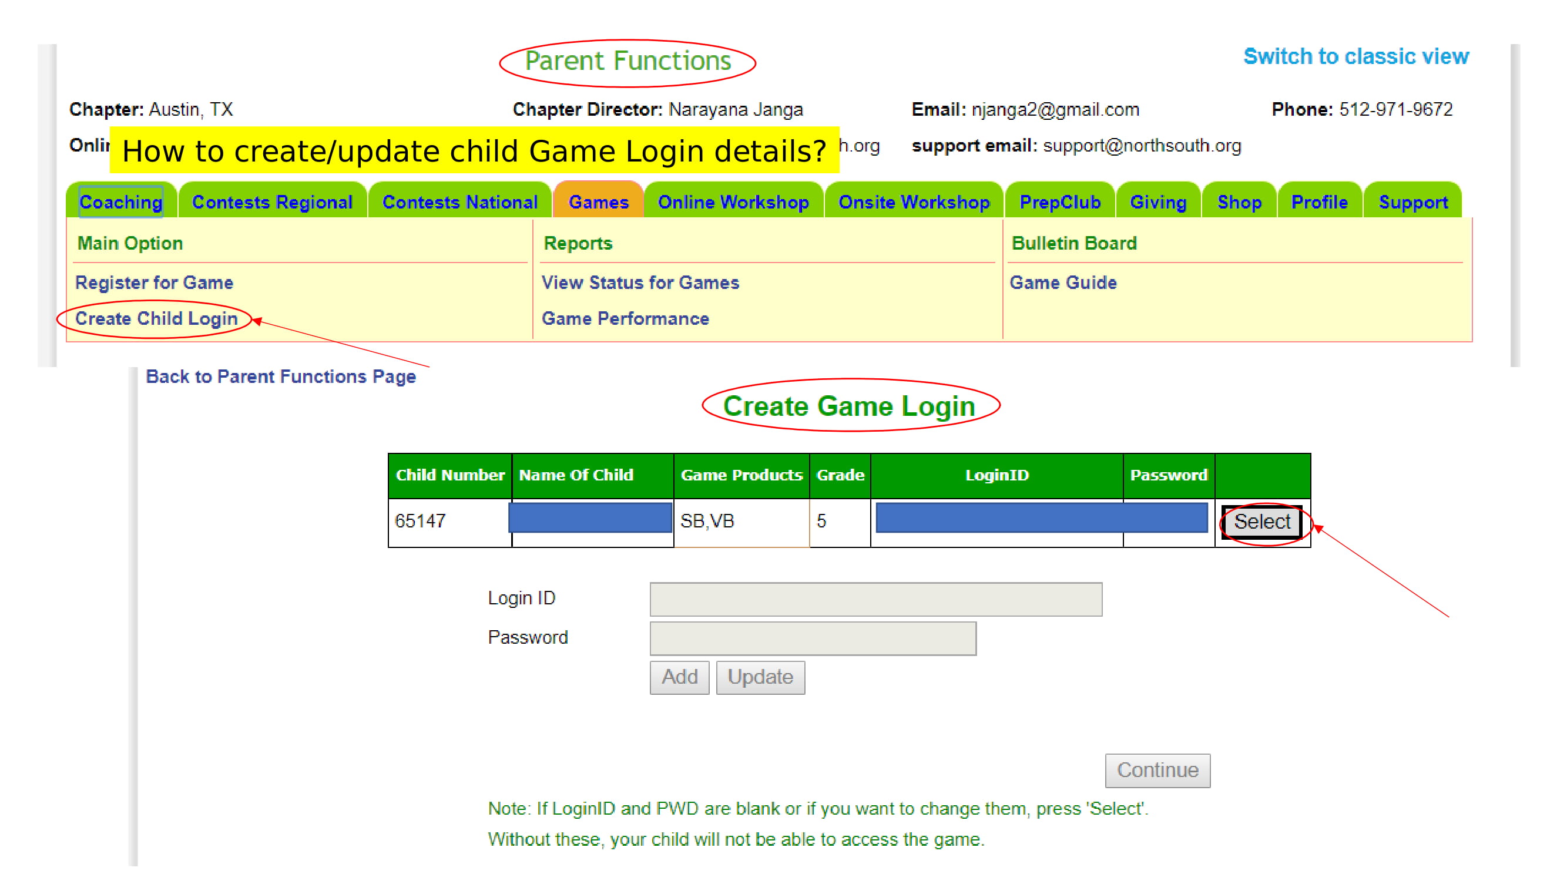Click the Add button for login
The image size is (1567, 881).
point(681,675)
